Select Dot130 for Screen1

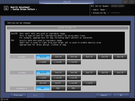point(120,57)
